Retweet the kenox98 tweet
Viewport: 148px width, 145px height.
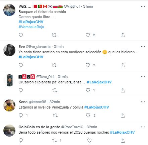[55, 116]
